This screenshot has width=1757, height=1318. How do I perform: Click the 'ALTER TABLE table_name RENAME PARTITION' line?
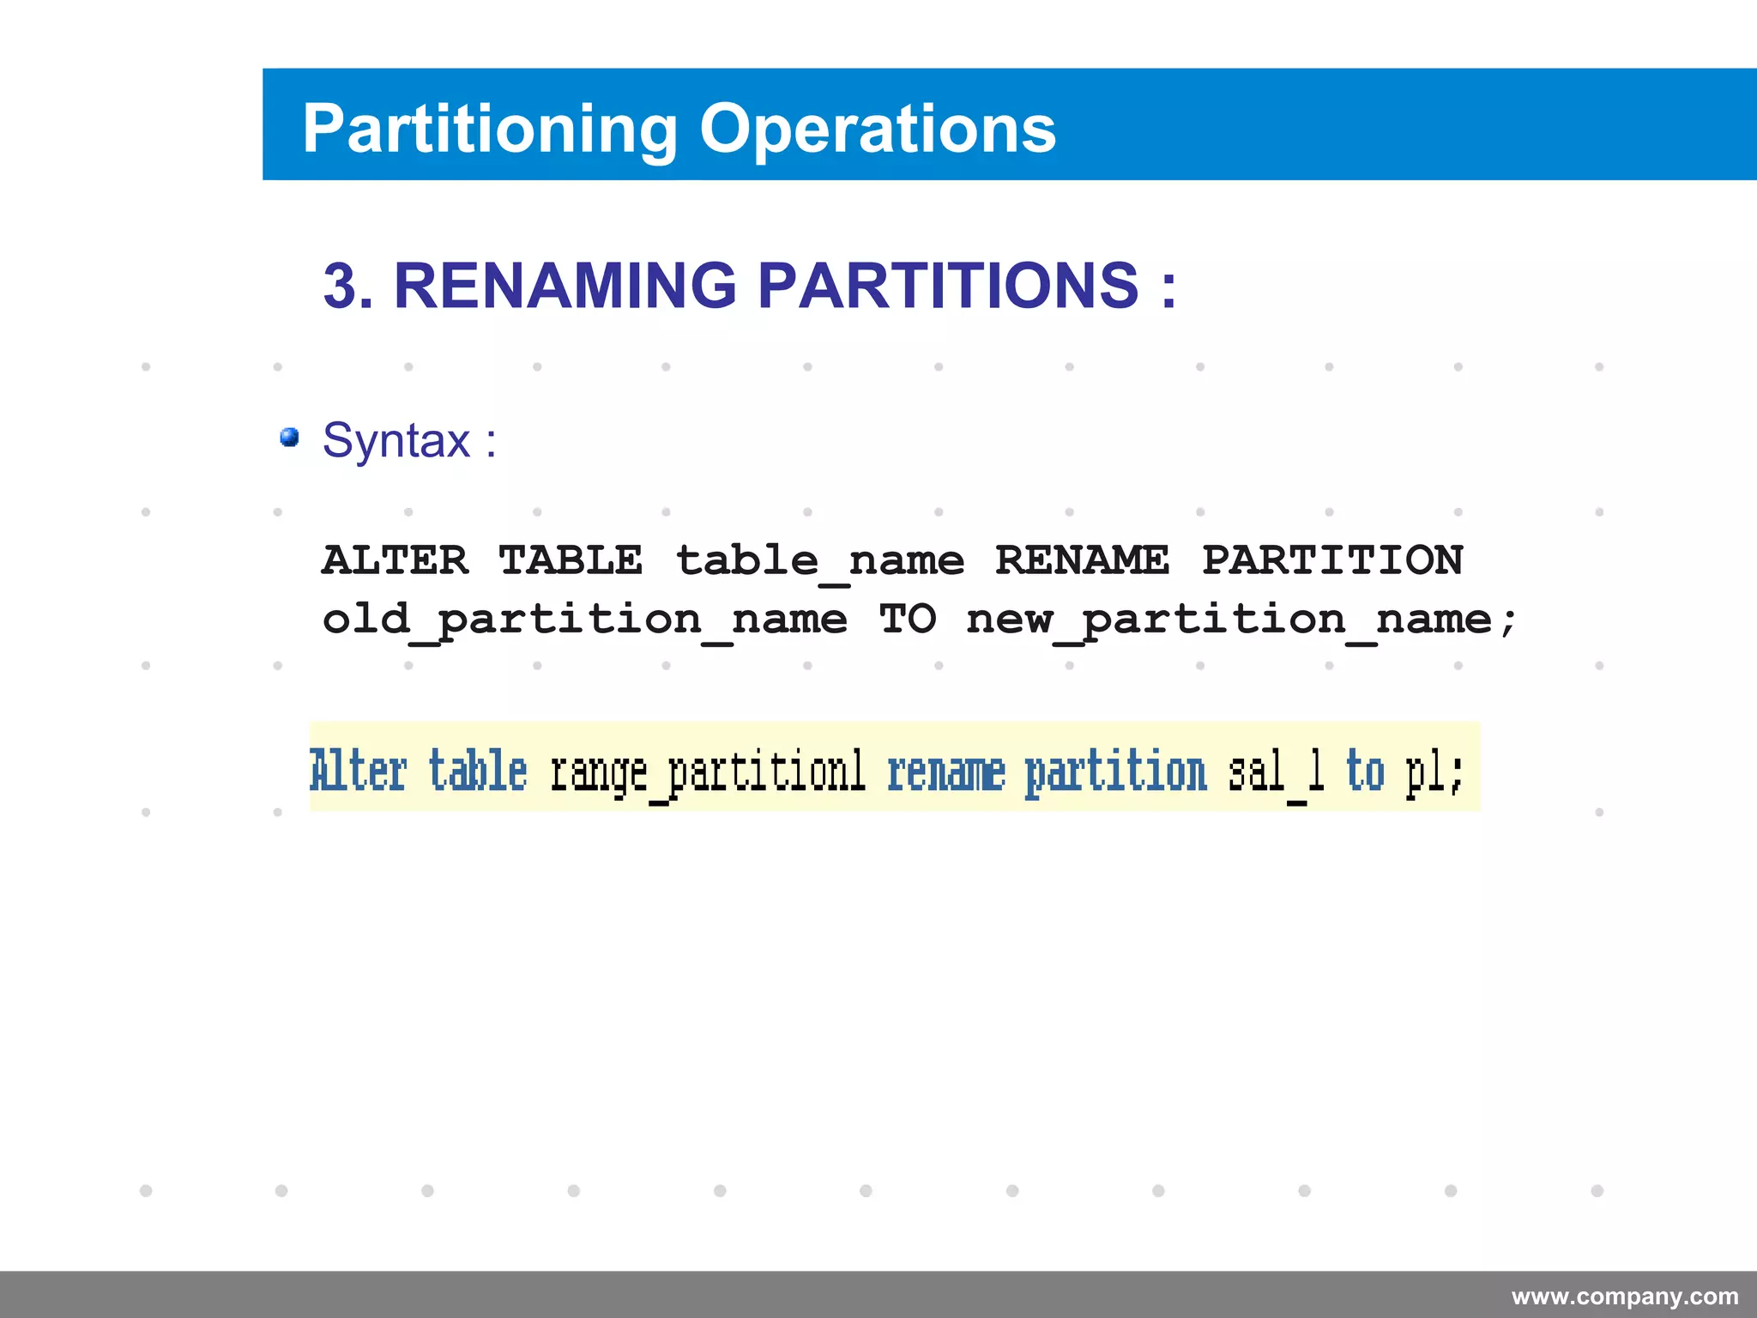pyautogui.click(x=892, y=562)
